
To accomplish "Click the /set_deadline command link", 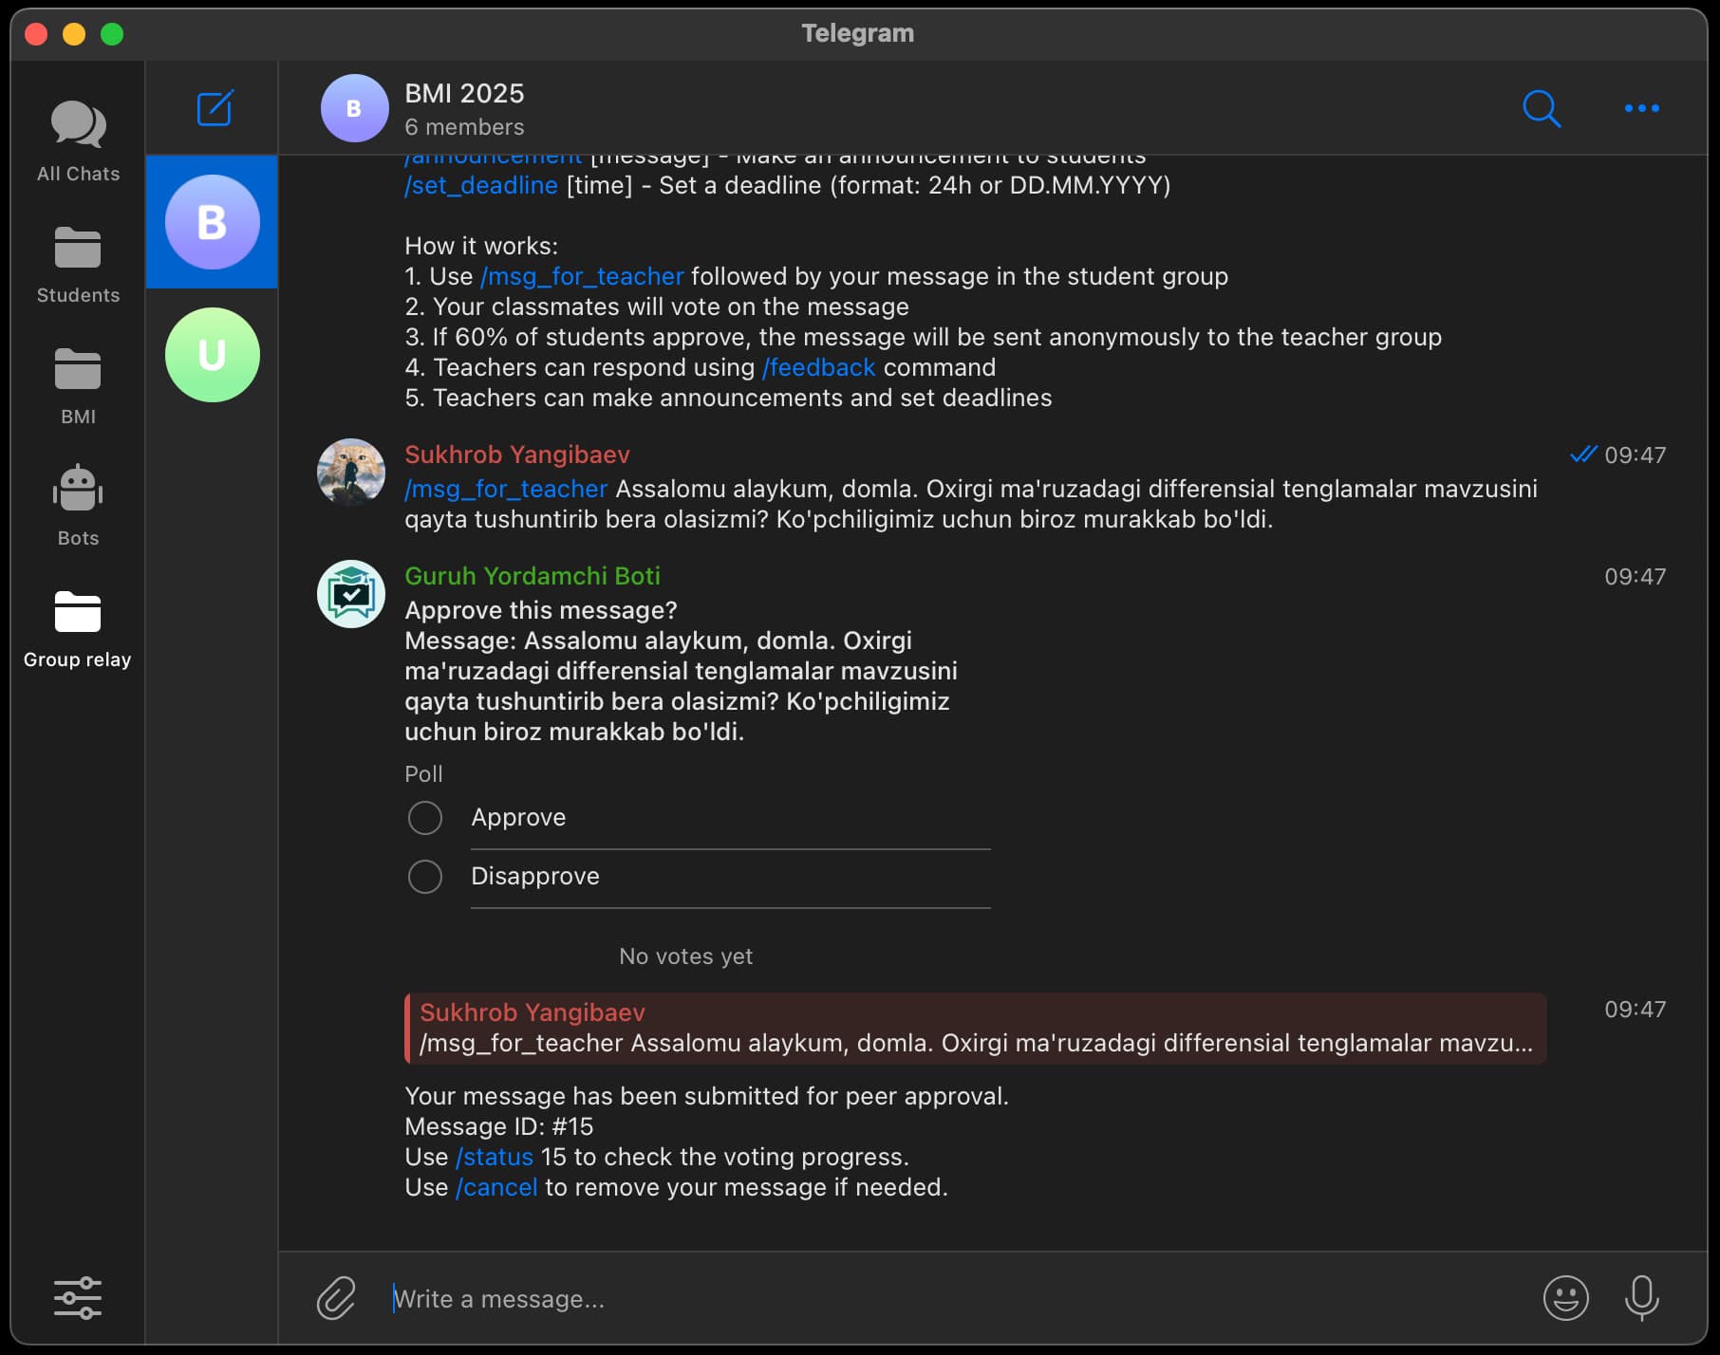I will [481, 185].
